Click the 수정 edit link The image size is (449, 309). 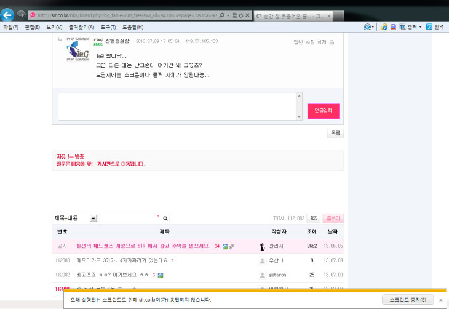[x=310, y=42]
